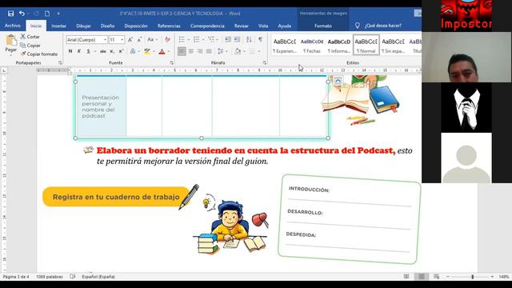The width and height of the screenshot is (512, 288).
Task: Clear all formatting with the eraser icon
Action: [167, 40]
